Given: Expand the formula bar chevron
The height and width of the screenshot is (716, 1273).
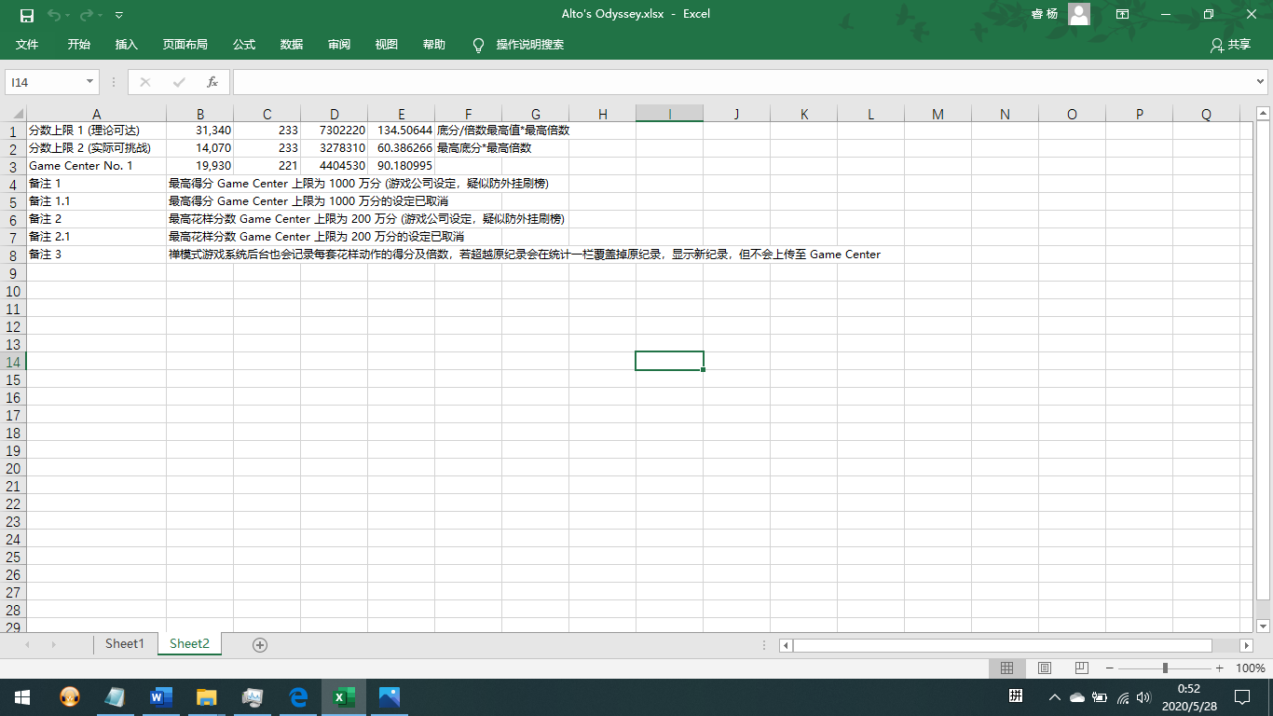Looking at the screenshot, I should pos(1261,82).
